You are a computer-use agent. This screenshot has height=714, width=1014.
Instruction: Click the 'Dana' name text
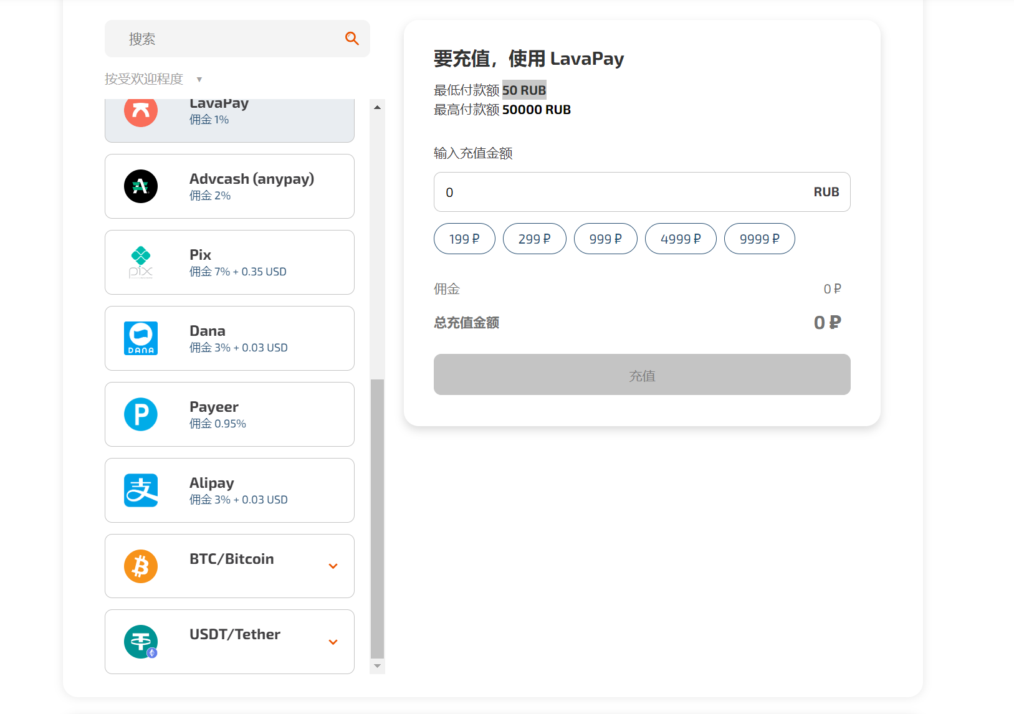click(x=208, y=331)
